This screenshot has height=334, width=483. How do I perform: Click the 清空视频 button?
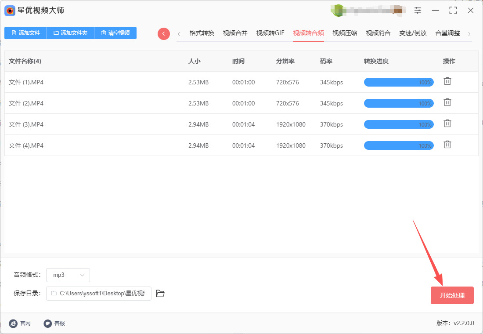tap(115, 33)
